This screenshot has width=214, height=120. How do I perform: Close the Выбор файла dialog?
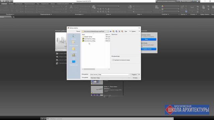[139, 28]
